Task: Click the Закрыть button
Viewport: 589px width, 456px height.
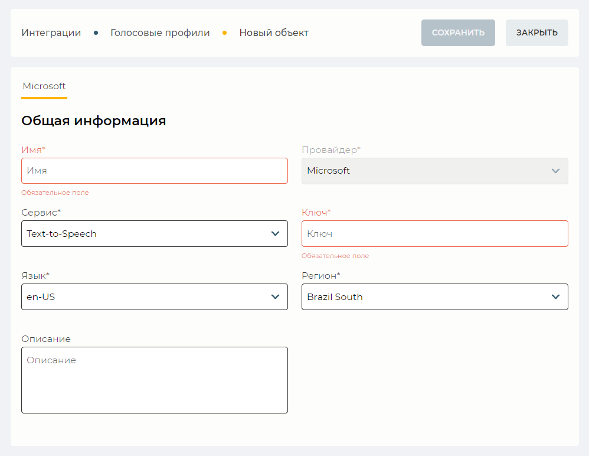Action: tap(536, 32)
